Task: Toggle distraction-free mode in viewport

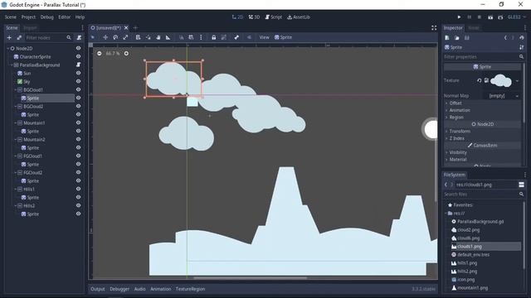Action: 434,27
